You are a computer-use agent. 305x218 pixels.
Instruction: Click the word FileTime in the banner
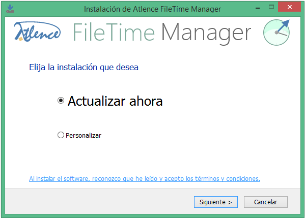click(114, 32)
